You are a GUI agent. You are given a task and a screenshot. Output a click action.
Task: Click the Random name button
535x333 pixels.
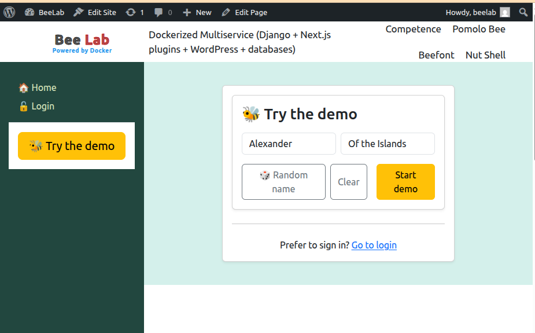(x=283, y=182)
